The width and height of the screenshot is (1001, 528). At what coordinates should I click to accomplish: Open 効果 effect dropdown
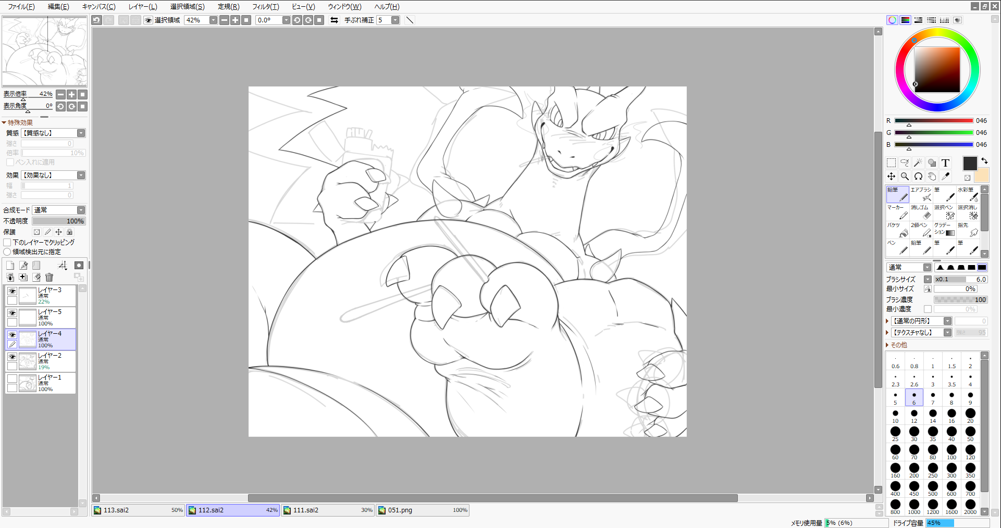pyautogui.click(x=81, y=175)
